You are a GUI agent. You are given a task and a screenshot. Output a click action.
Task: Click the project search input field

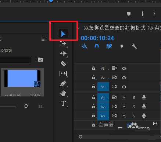[x=15, y=60]
